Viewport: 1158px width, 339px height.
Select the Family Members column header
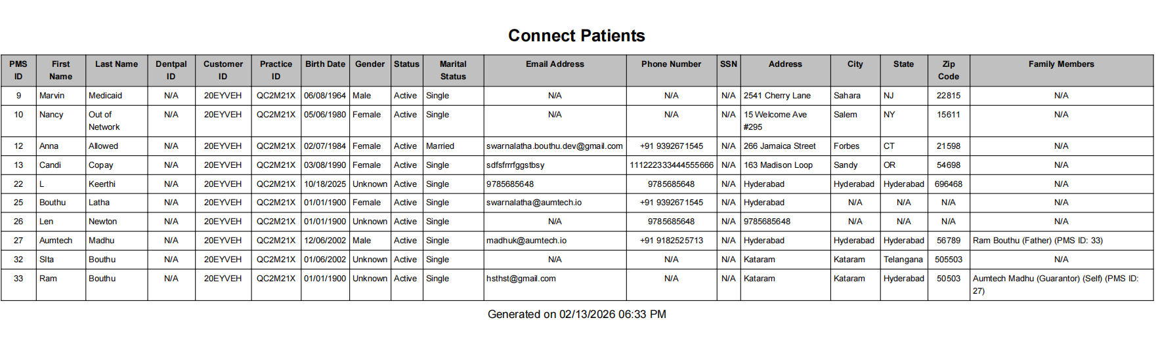pyautogui.click(x=1061, y=64)
